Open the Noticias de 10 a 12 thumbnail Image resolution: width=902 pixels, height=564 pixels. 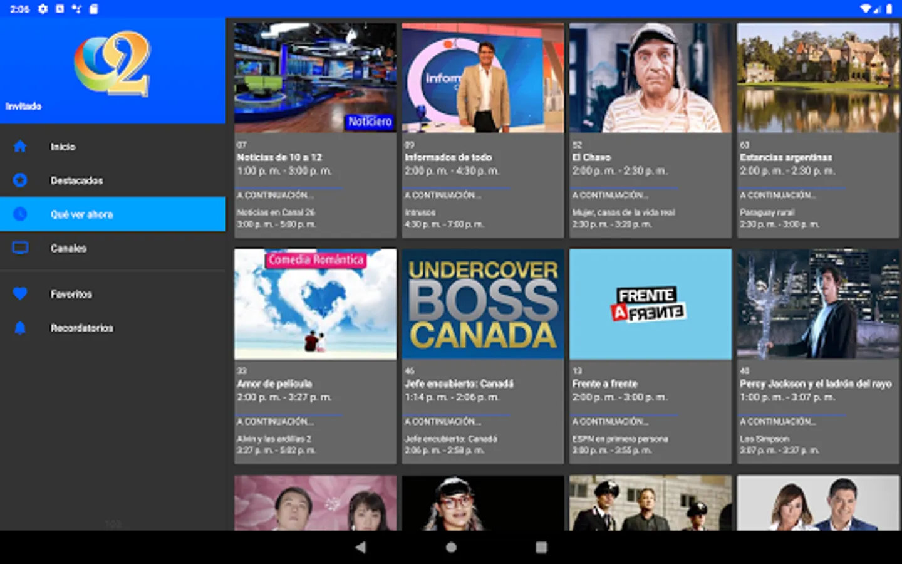coord(315,78)
